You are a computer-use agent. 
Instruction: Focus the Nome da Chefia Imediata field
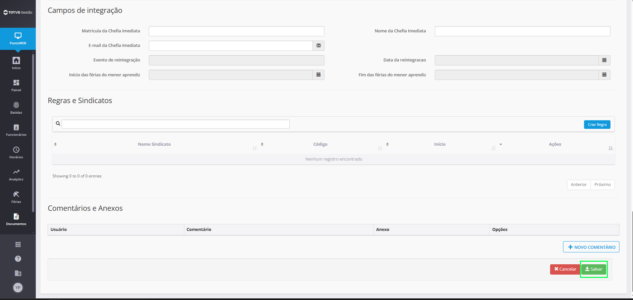click(x=523, y=31)
